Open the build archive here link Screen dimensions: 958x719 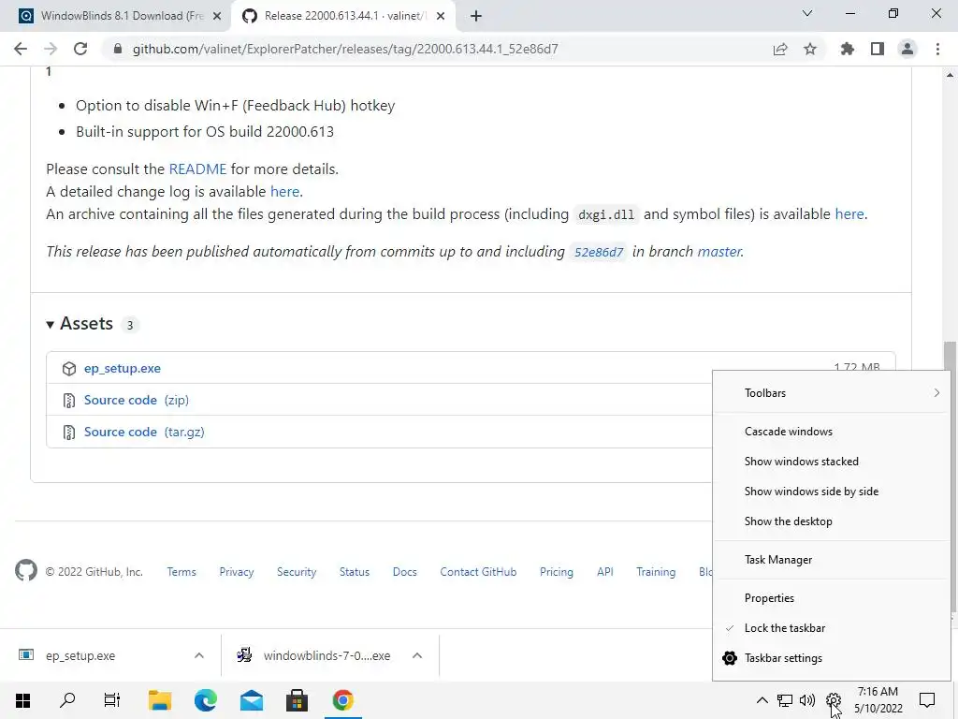(x=849, y=214)
